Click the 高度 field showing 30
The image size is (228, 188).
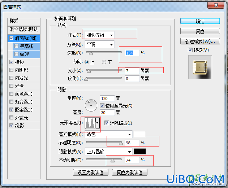click(x=107, y=113)
